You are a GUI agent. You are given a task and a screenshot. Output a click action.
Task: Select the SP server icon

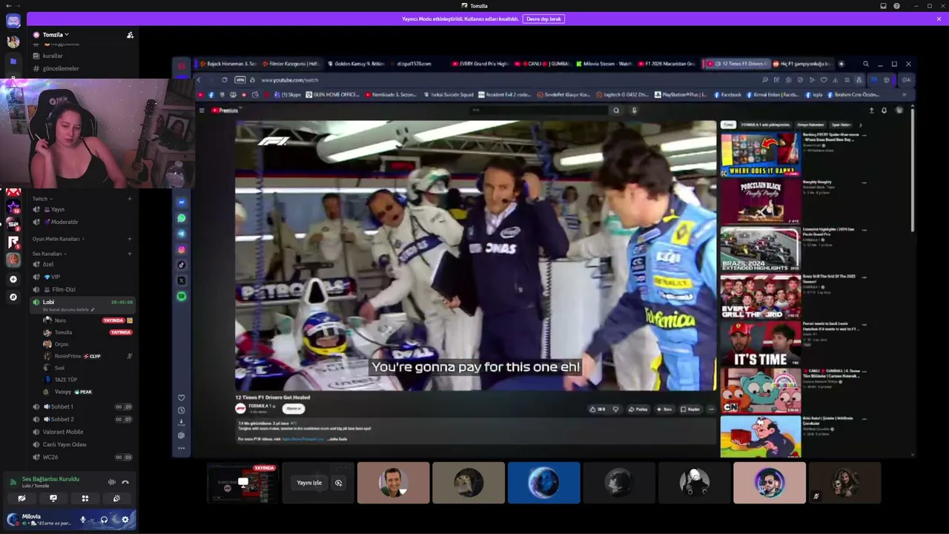pyautogui.click(x=13, y=224)
